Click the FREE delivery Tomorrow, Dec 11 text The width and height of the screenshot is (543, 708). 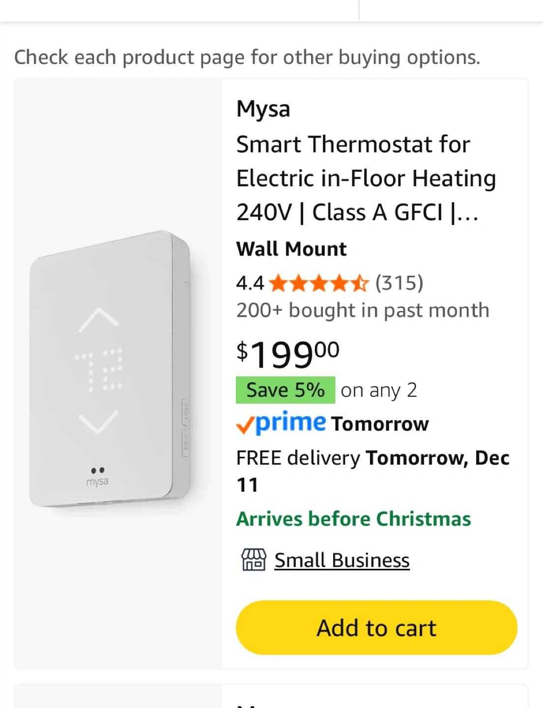(372, 471)
